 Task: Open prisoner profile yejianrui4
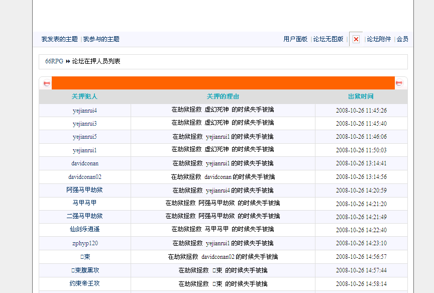[85, 111]
